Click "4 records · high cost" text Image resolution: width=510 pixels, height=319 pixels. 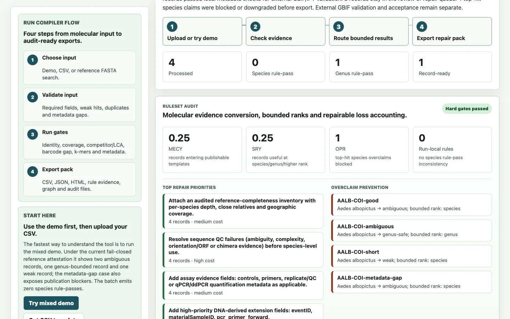192,261
